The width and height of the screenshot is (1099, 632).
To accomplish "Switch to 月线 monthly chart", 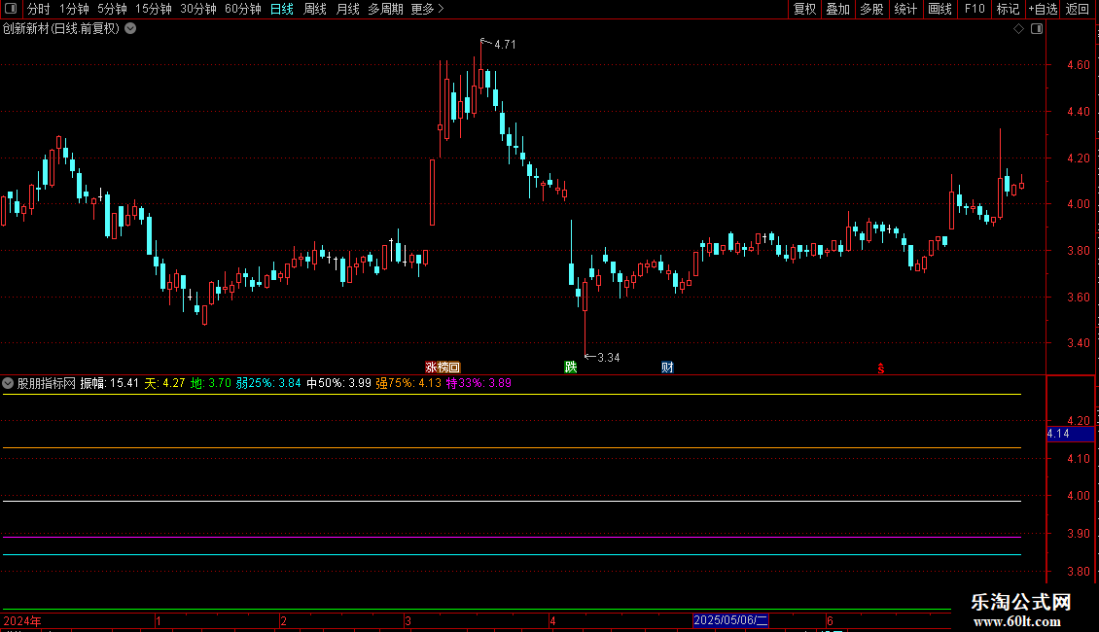I will point(347,9).
